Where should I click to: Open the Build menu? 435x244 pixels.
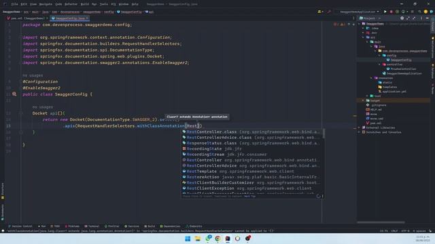point(85,4)
